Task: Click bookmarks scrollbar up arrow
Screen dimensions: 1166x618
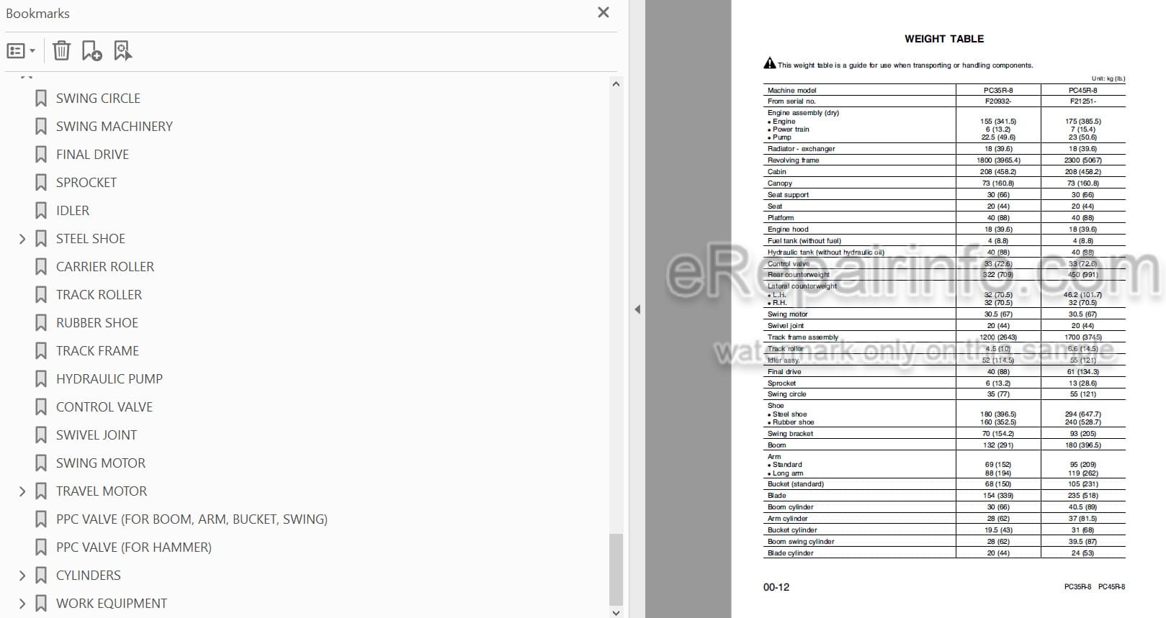Action: [x=616, y=84]
